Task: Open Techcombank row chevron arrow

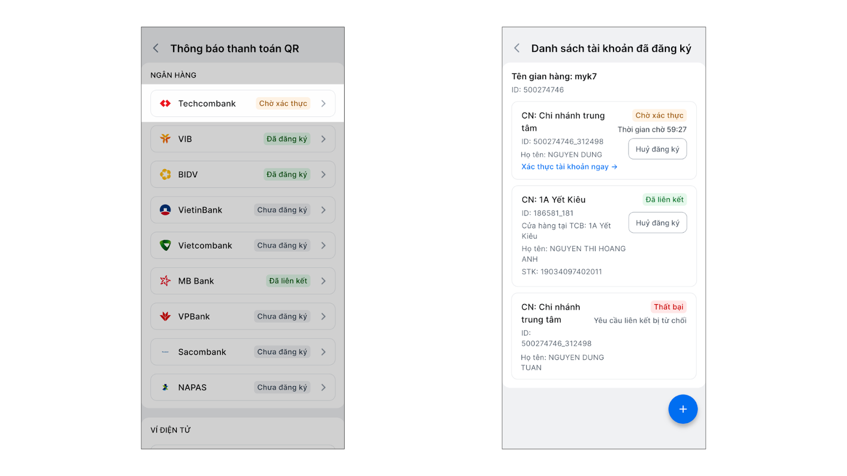Action: [x=323, y=104]
